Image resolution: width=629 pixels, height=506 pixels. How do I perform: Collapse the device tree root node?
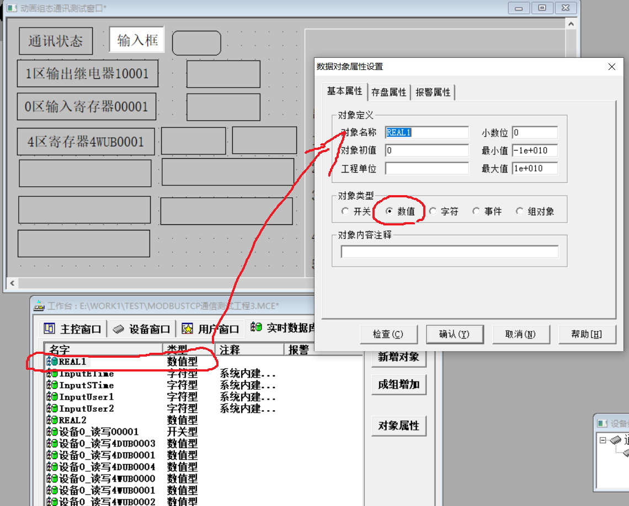click(x=603, y=440)
